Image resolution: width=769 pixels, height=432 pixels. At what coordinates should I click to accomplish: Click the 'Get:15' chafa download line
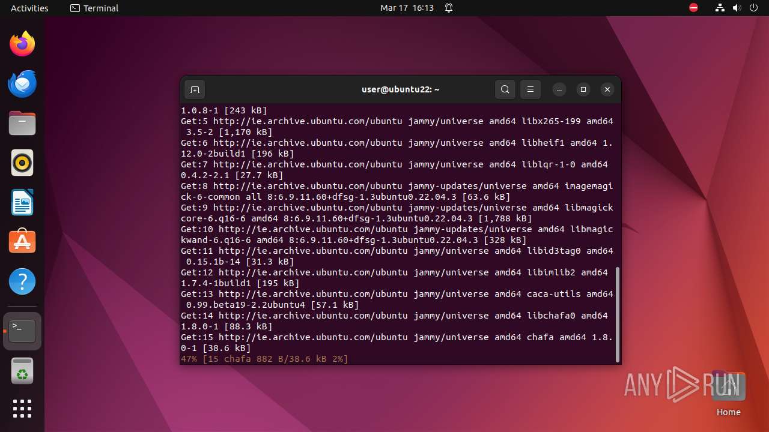(397, 343)
